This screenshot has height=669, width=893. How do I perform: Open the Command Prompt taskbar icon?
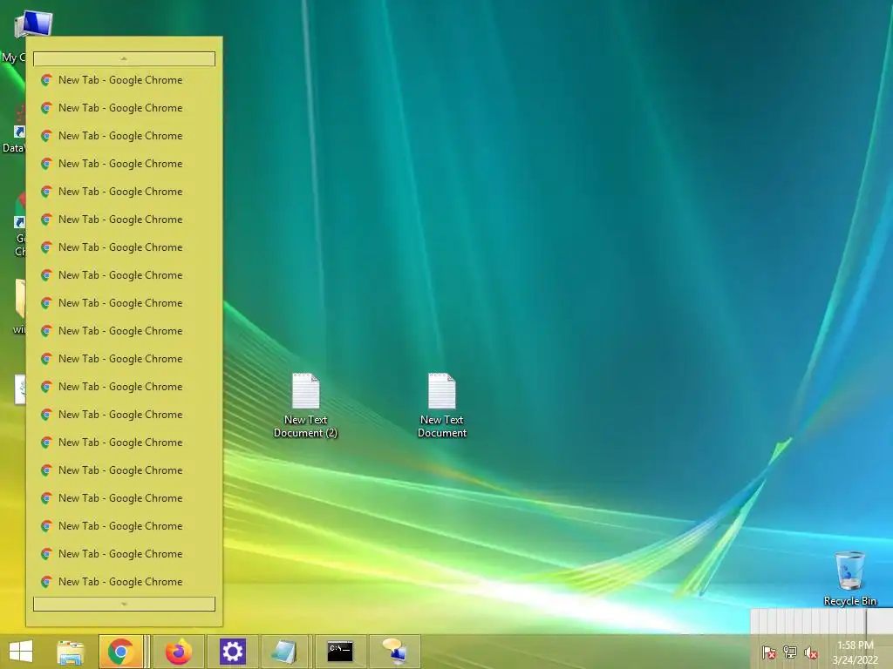340,652
